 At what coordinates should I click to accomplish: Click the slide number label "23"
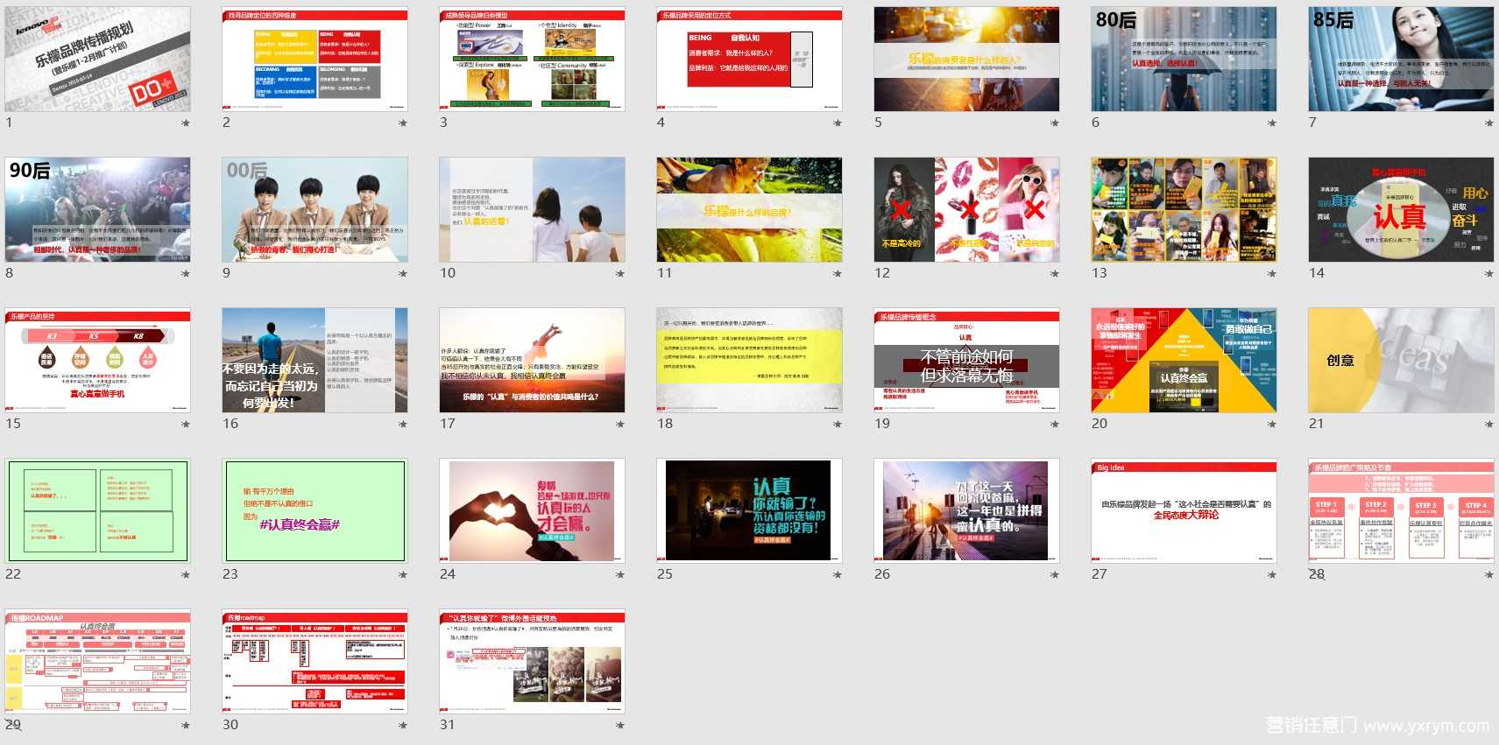230,574
